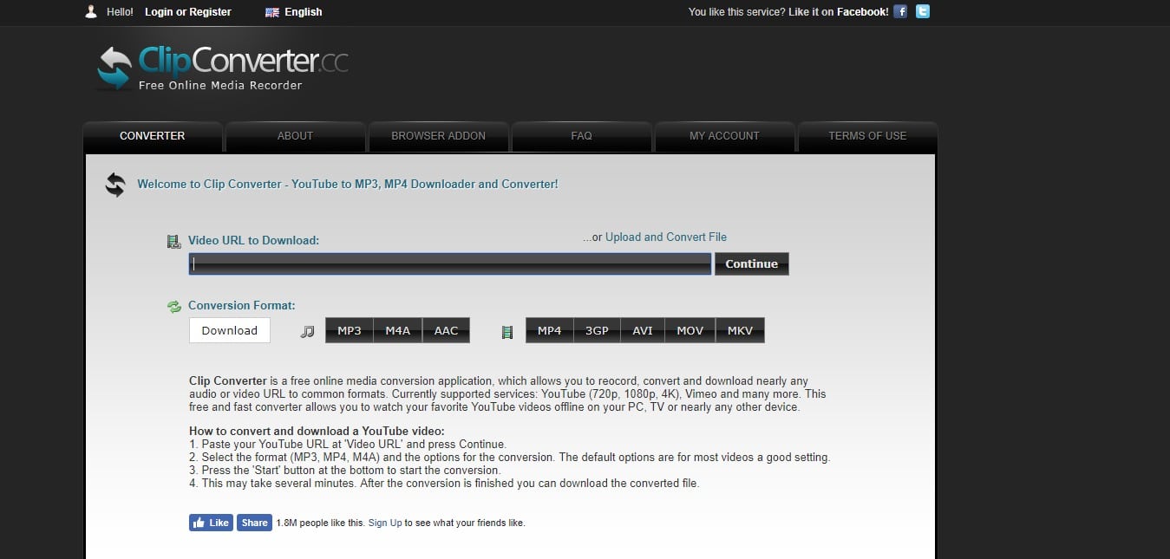Open the FAQ tab
The image size is (1170, 559).
click(581, 136)
